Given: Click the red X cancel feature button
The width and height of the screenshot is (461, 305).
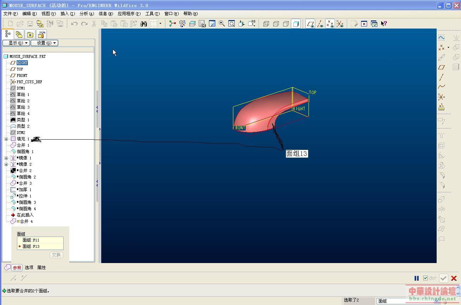Looking at the screenshot, I should click(454, 278).
